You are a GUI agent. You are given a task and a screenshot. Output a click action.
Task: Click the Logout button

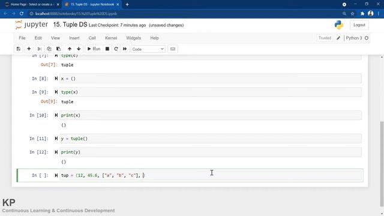pyautogui.click(x=359, y=25)
